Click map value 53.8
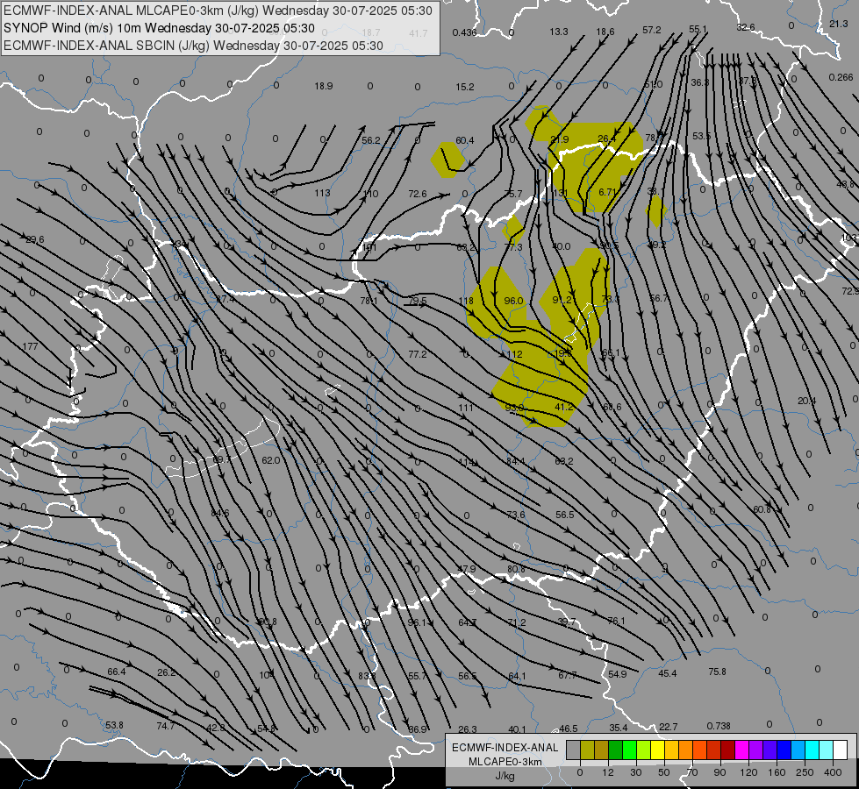 tap(114, 726)
